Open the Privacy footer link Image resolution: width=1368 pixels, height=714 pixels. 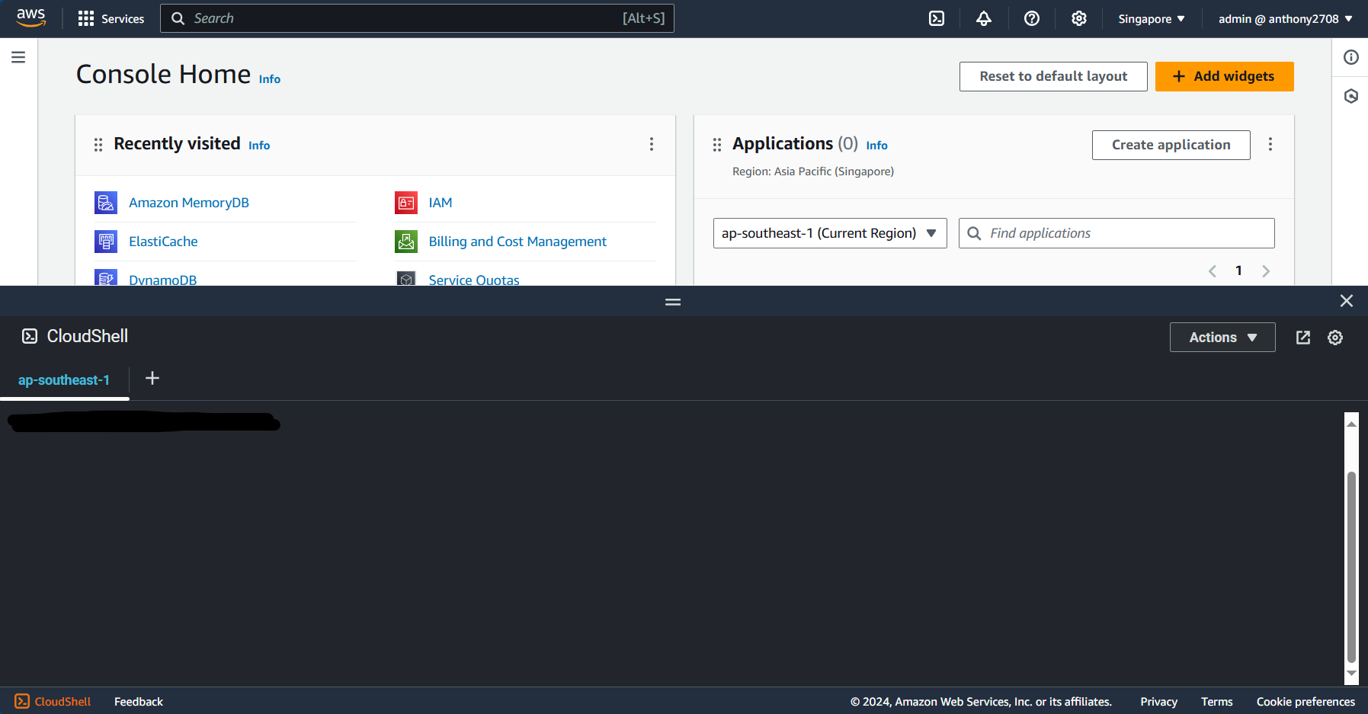pyautogui.click(x=1158, y=702)
